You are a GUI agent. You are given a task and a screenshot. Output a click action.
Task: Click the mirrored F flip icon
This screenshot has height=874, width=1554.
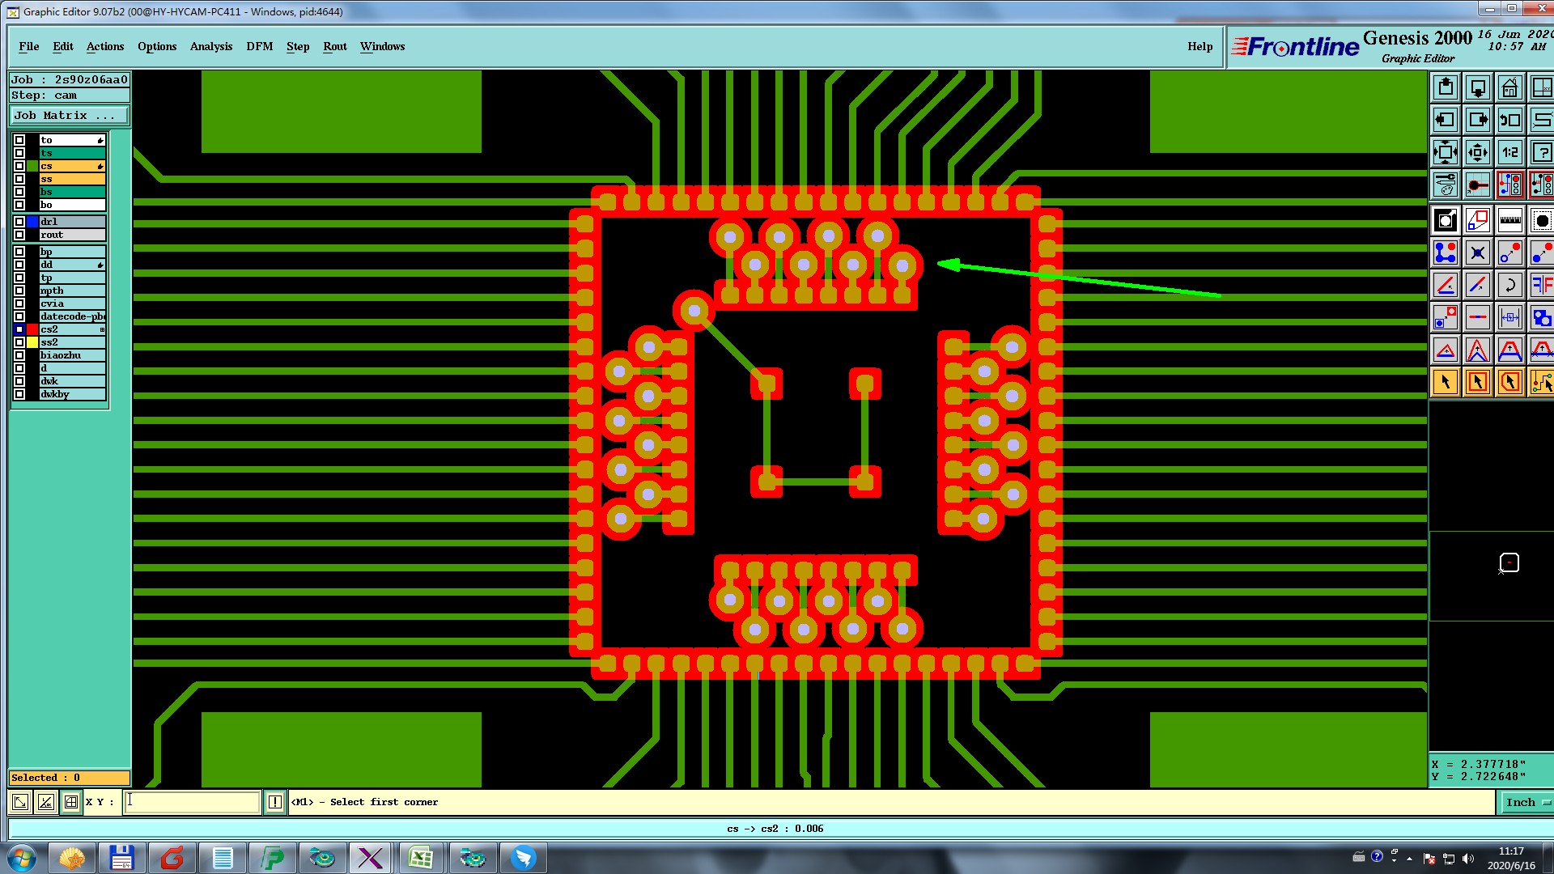1541,285
